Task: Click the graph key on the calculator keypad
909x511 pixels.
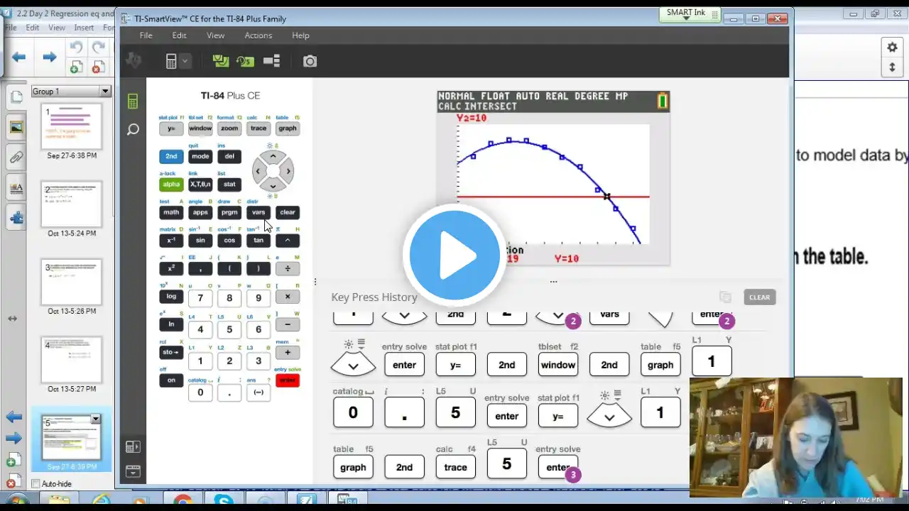Action: click(x=288, y=128)
